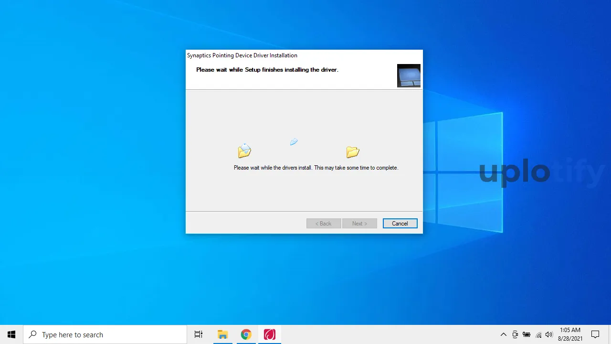Open Task View from taskbar
This screenshot has height=344, width=611.
[199, 334]
